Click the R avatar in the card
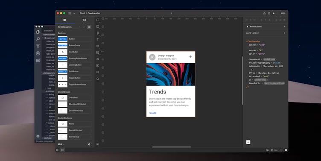The image size is (321, 161). [152, 57]
